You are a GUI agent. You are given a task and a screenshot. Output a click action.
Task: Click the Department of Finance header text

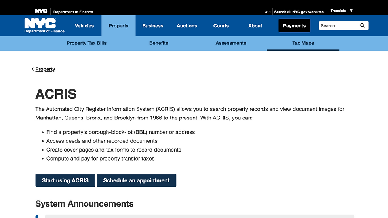pos(73,12)
